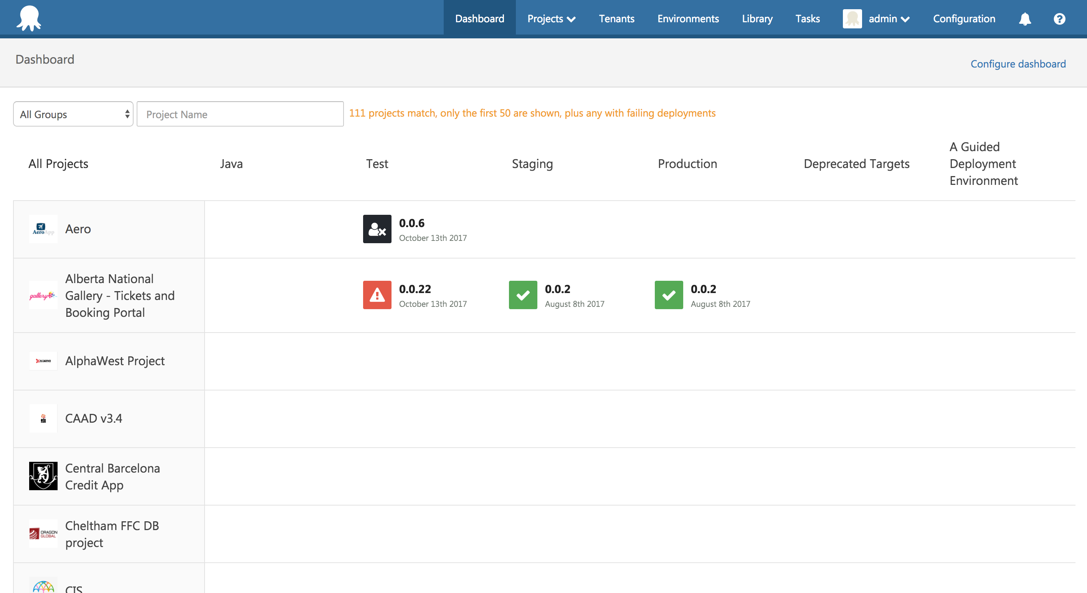1087x593 pixels.
Task: Open the notifications bell
Action: tap(1025, 18)
